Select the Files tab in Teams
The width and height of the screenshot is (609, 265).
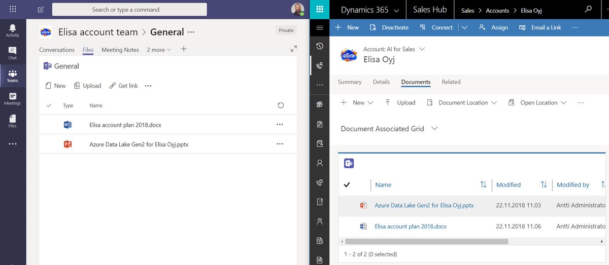pyautogui.click(x=88, y=50)
